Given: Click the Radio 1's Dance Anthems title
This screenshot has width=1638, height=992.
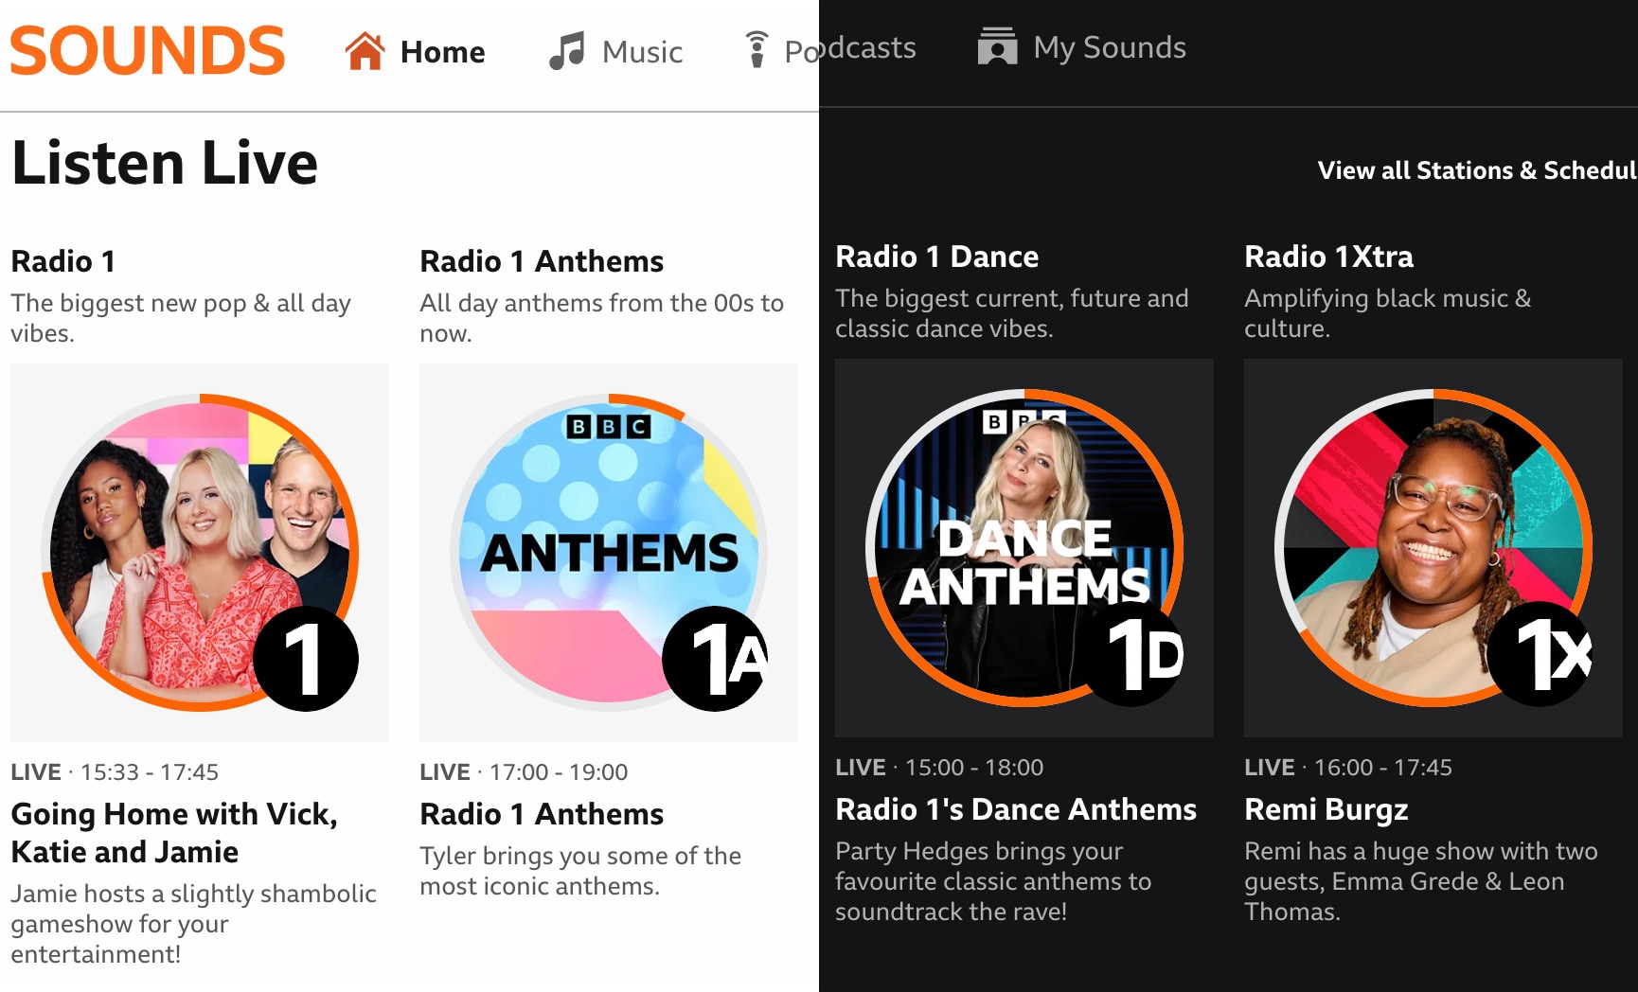Looking at the screenshot, I should [x=1015, y=809].
